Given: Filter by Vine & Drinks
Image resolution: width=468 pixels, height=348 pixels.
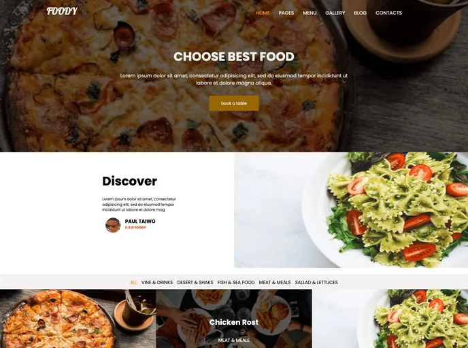Looking at the screenshot, I should point(157,282).
